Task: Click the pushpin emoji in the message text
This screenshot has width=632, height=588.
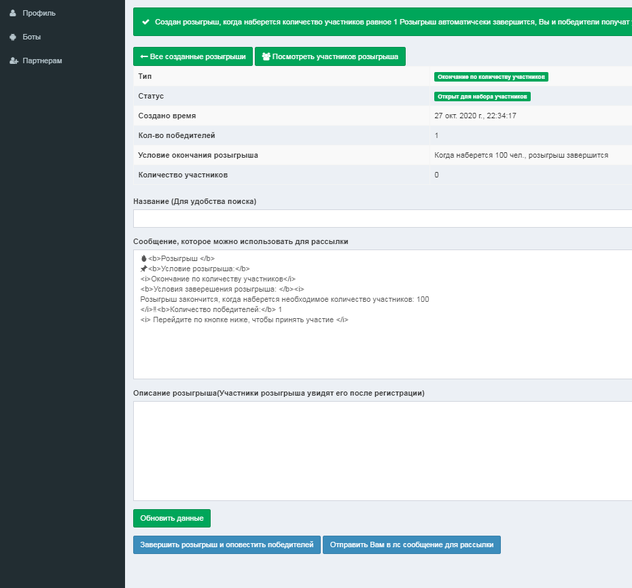Action: pos(143,269)
